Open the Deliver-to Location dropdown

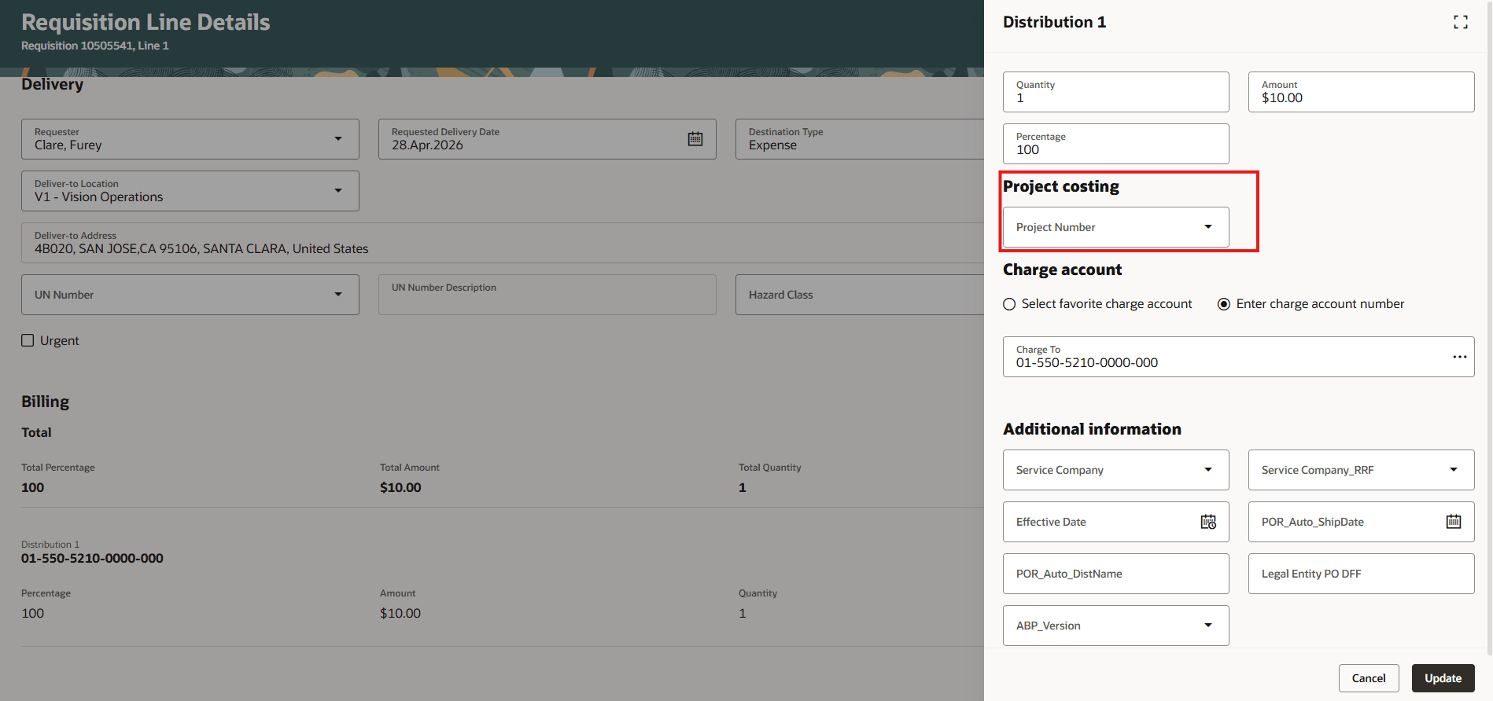(x=338, y=191)
